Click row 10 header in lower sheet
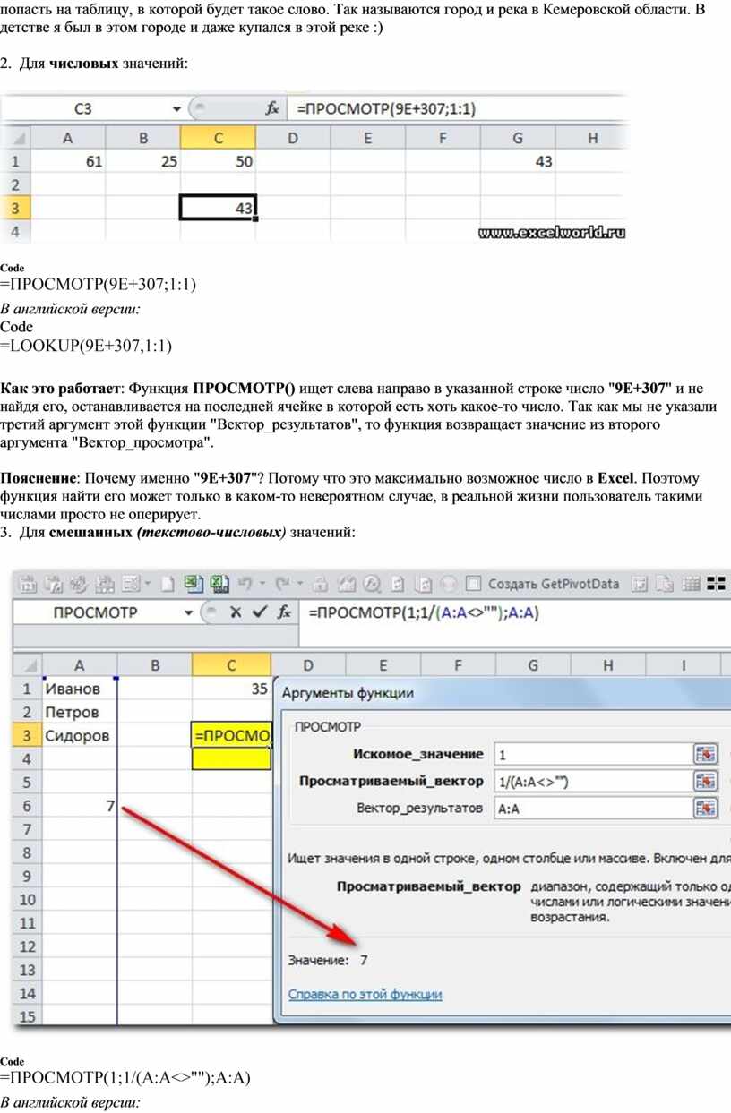Screen dimensions: 731x1113 pos(27,899)
